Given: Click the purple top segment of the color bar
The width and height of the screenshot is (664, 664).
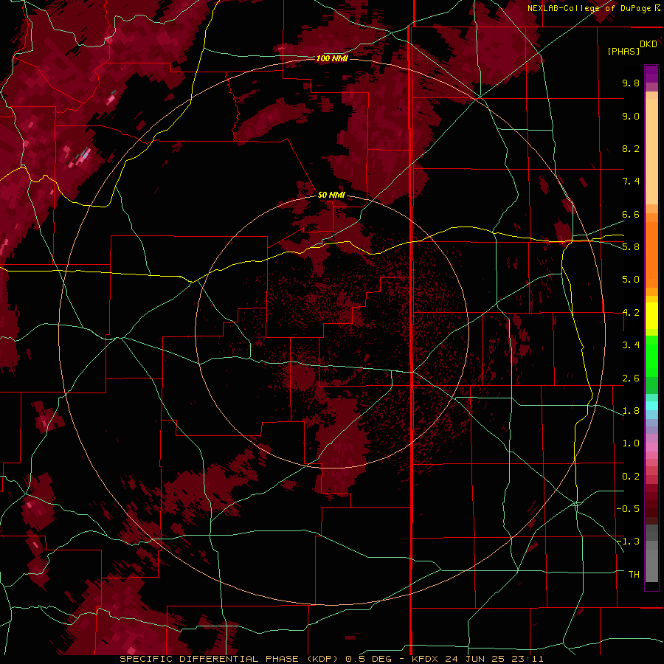Looking at the screenshot, I should click(651, 74).
